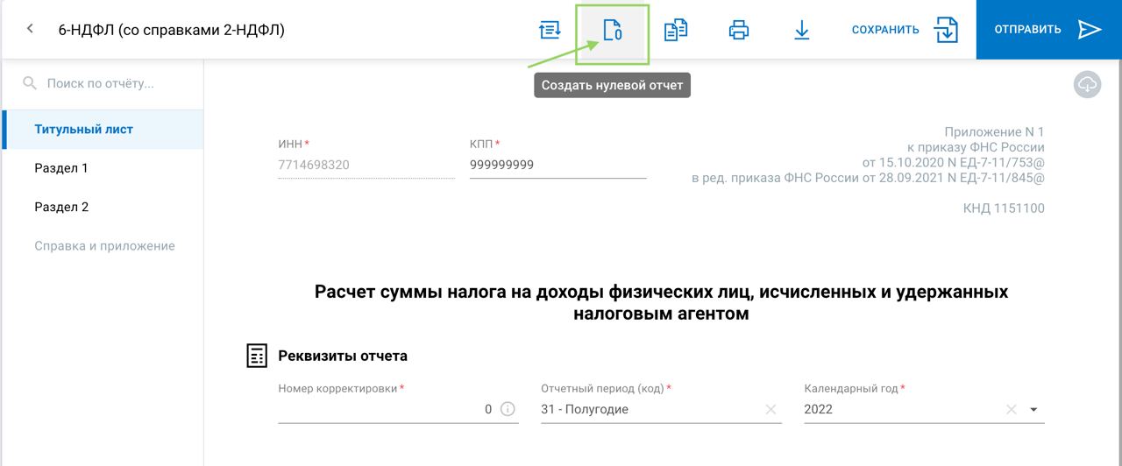This screenshot has height=466, width=1122.
Task: Switch to Раздел 1 in sidebar
Action: click(103, 168)
